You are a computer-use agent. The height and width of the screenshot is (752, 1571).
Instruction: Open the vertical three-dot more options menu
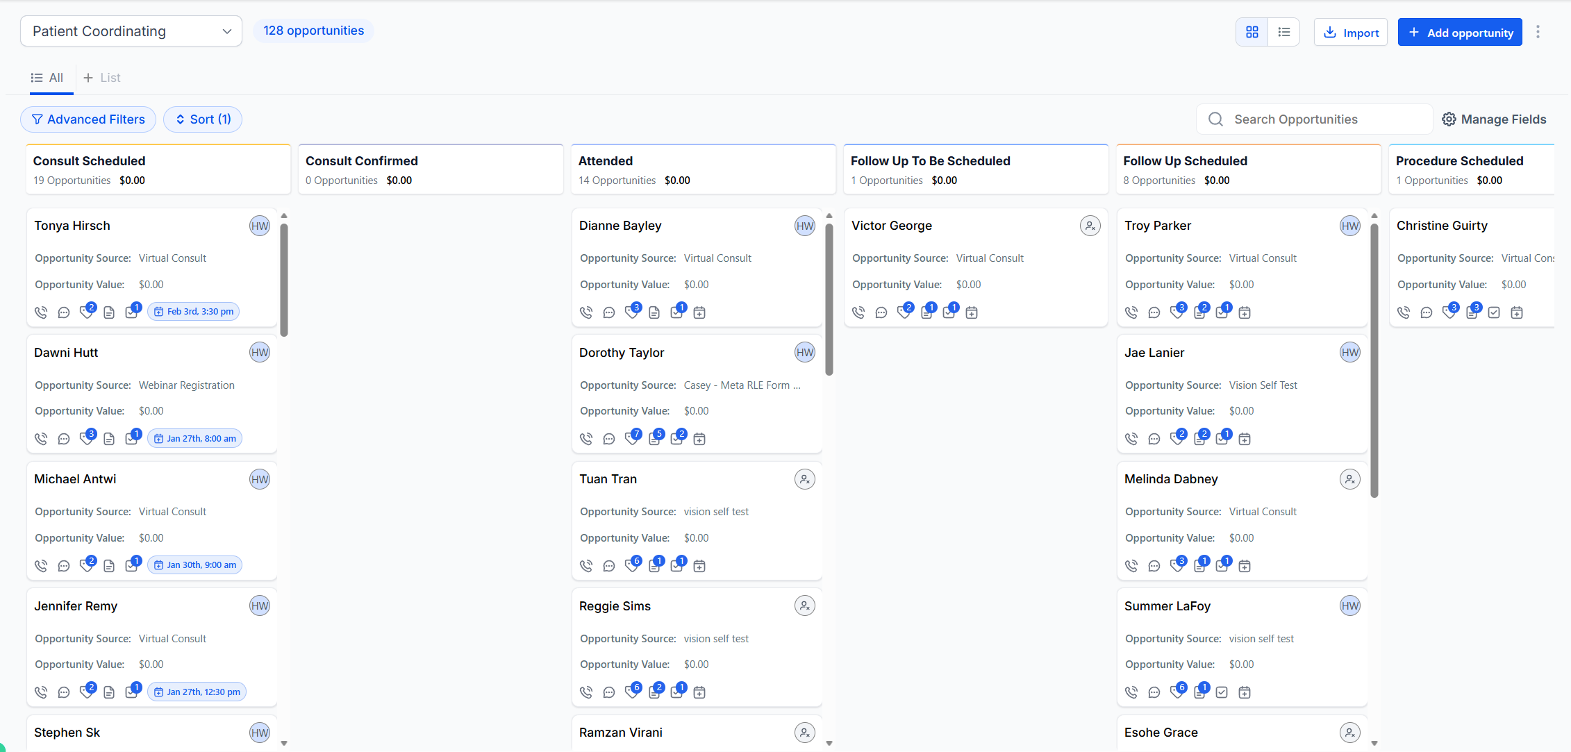(1538, 32)
